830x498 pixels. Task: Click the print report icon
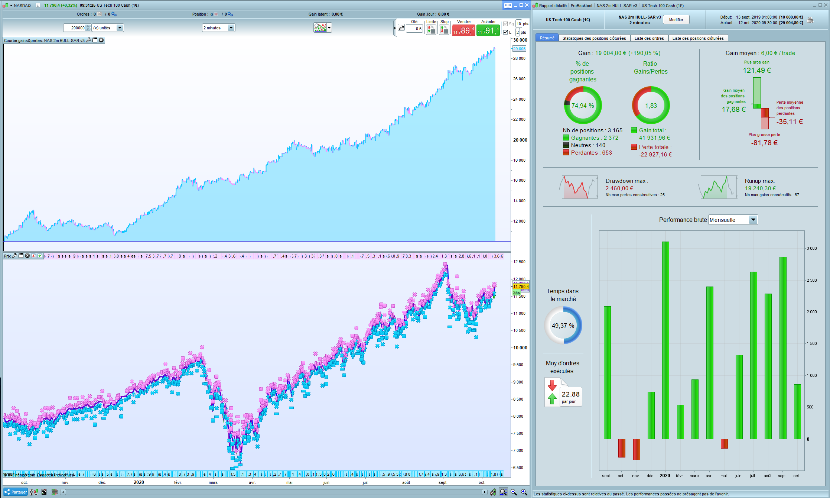coord(810,20)
